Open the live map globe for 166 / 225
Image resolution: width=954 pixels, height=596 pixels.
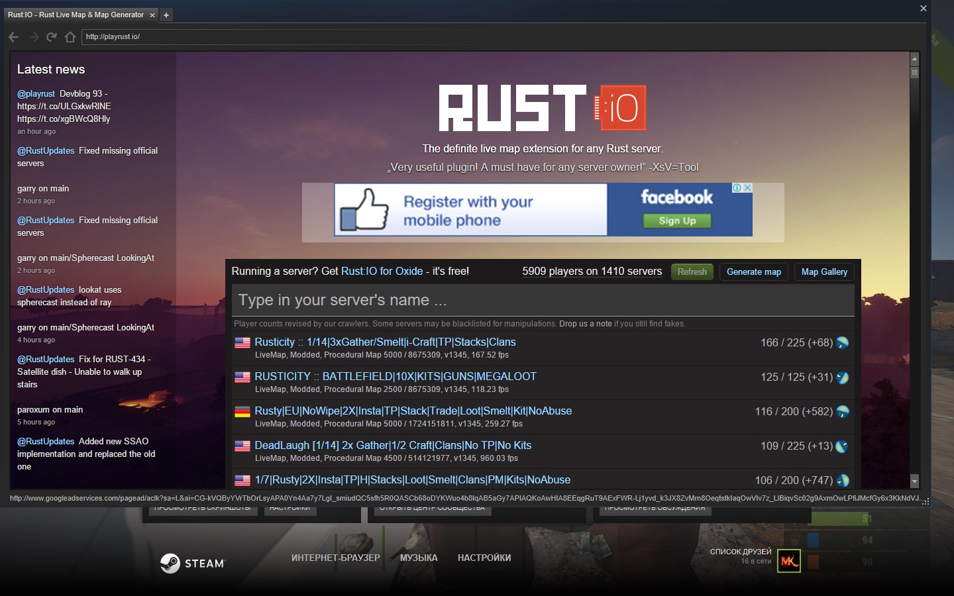tap(843, 342)
